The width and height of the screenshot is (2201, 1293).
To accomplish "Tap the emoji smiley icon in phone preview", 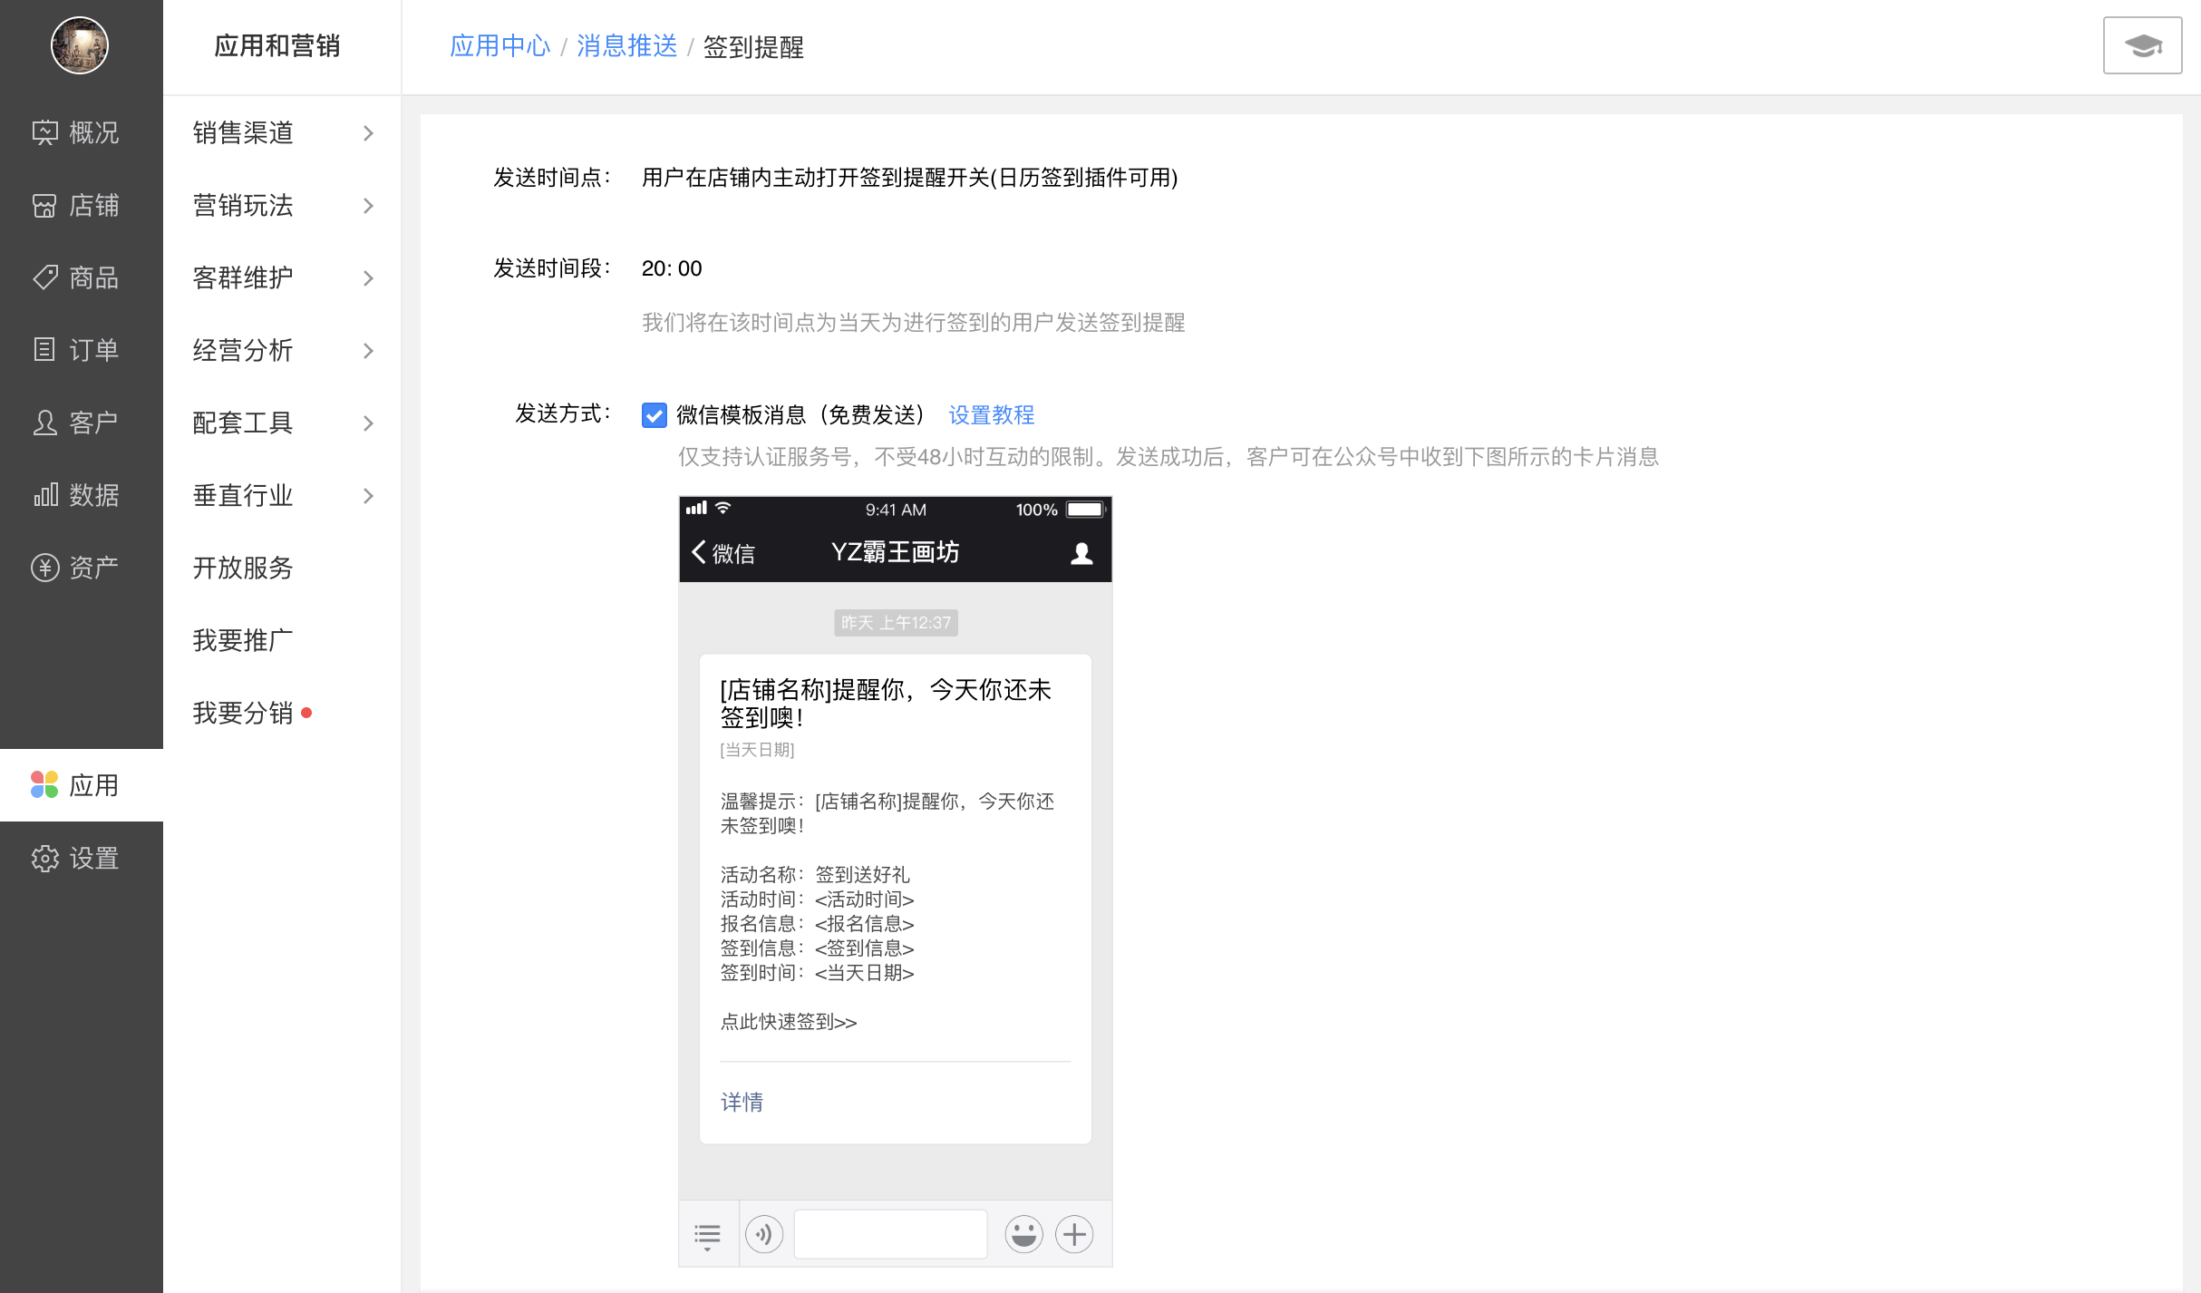I will click(x=1023, y=1234).
